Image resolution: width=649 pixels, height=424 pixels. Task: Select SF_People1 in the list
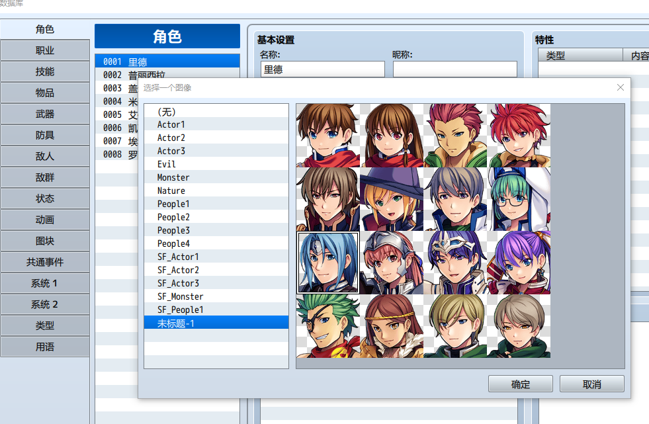(216, 310)
